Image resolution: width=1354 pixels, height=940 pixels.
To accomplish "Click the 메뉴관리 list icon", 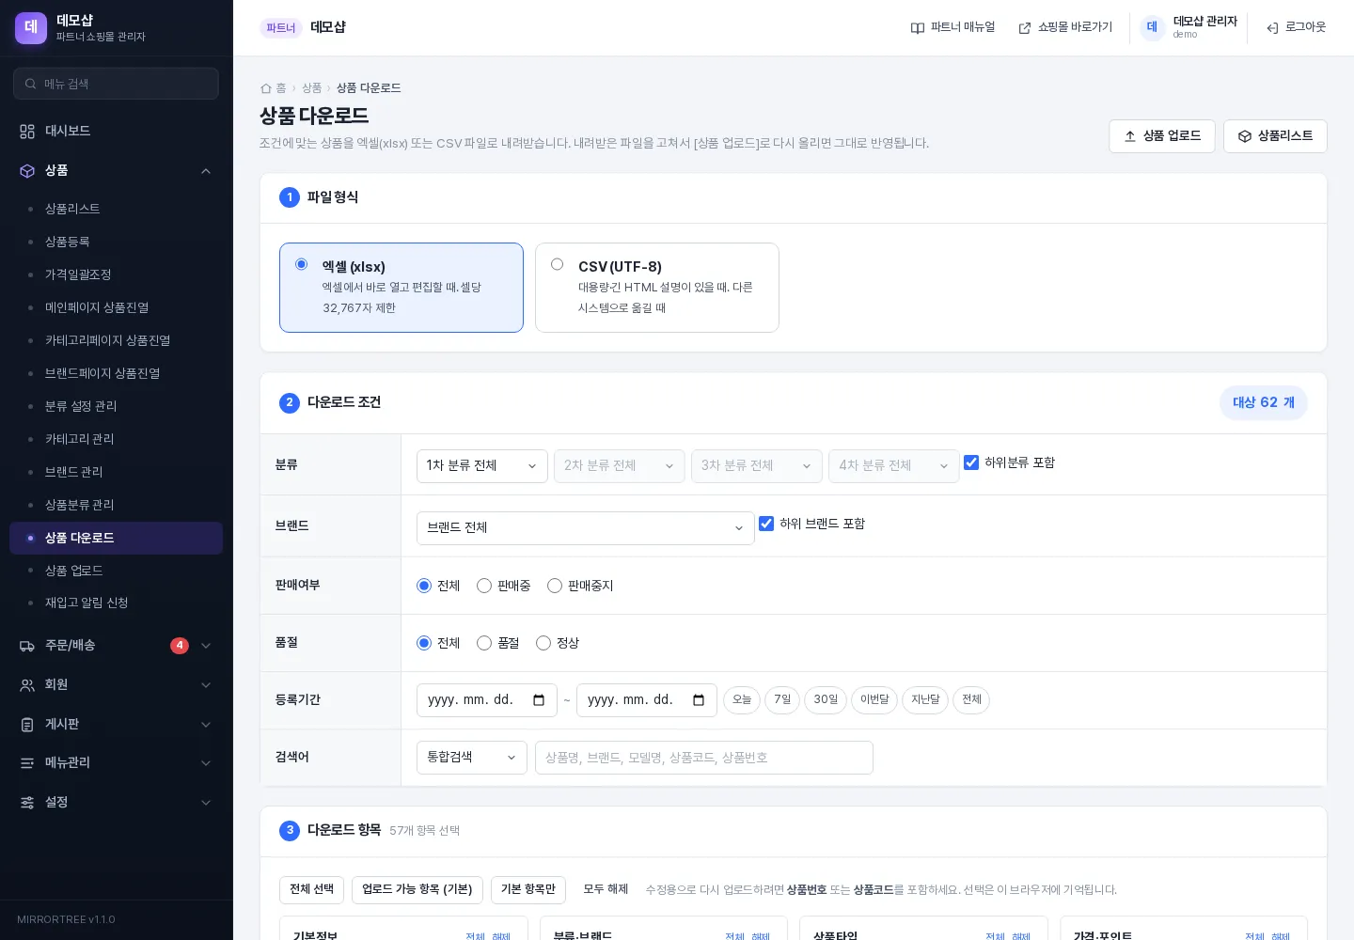I will 27,763.
